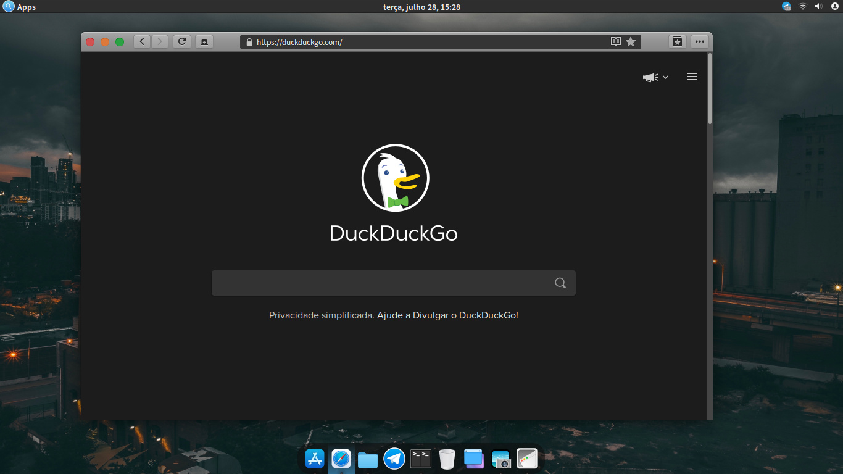The height and width of the screenshot is (474, 843).
Task: Open the clock showing terça, julho 28
Action: [421, 7]
